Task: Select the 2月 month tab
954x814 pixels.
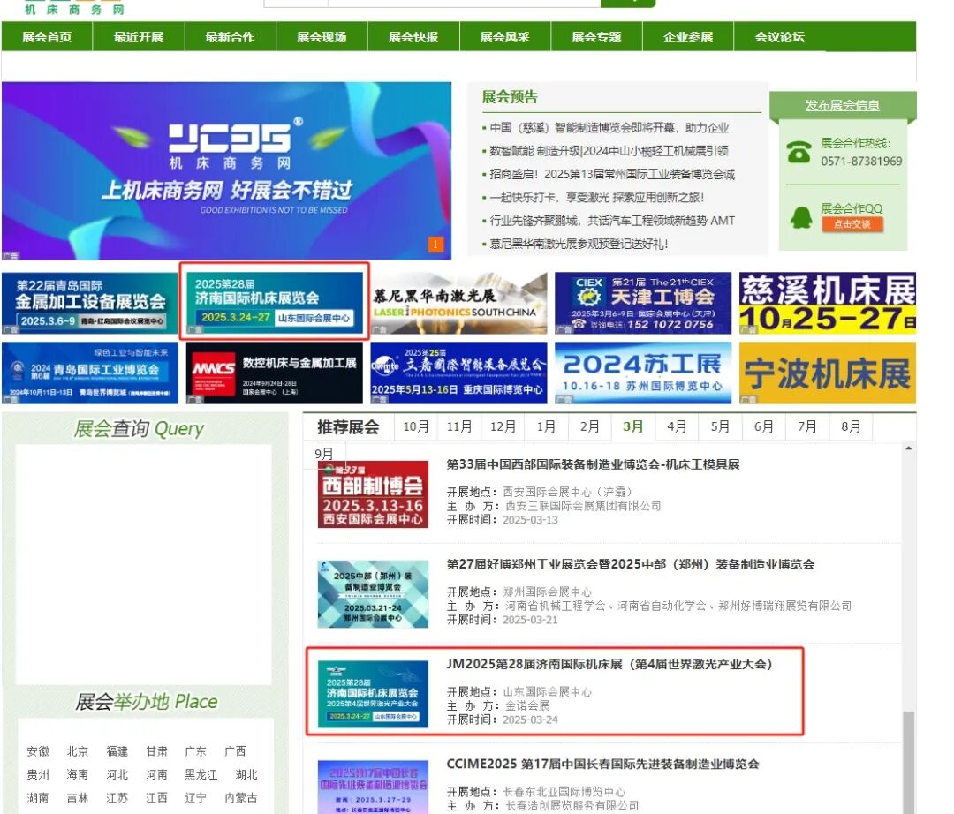Action: [x=589, y=426]
